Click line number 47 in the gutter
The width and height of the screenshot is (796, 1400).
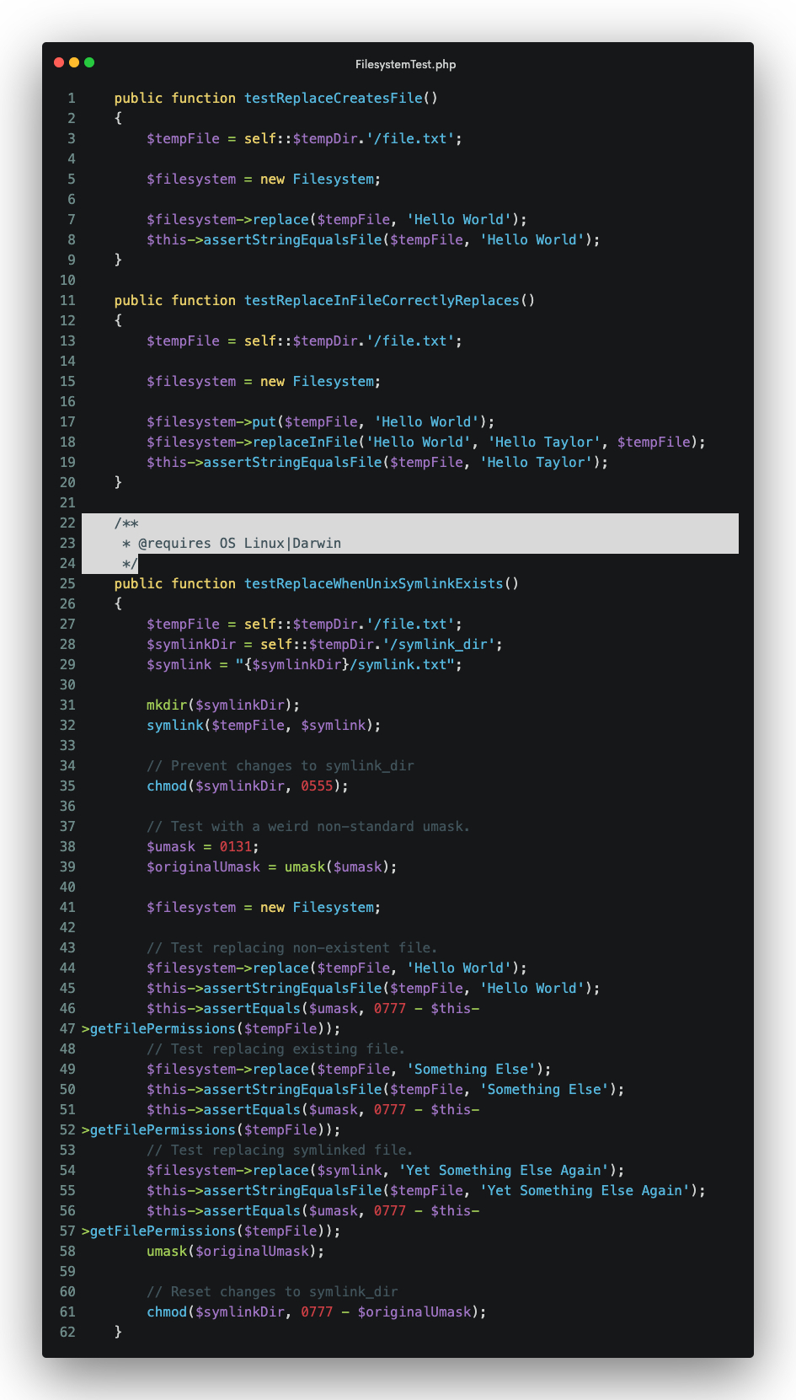[67, 1028]
